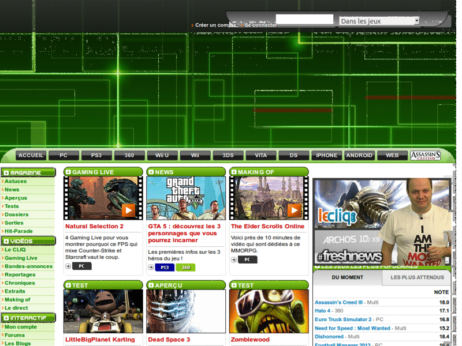Open the 3DS platform tab
The height and width of the screenshot is (346, 462).
[x=228, y=155]
